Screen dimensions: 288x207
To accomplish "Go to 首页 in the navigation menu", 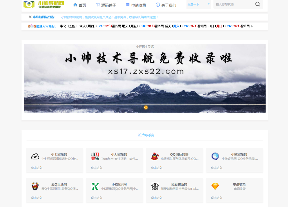I will coord(82,5).
